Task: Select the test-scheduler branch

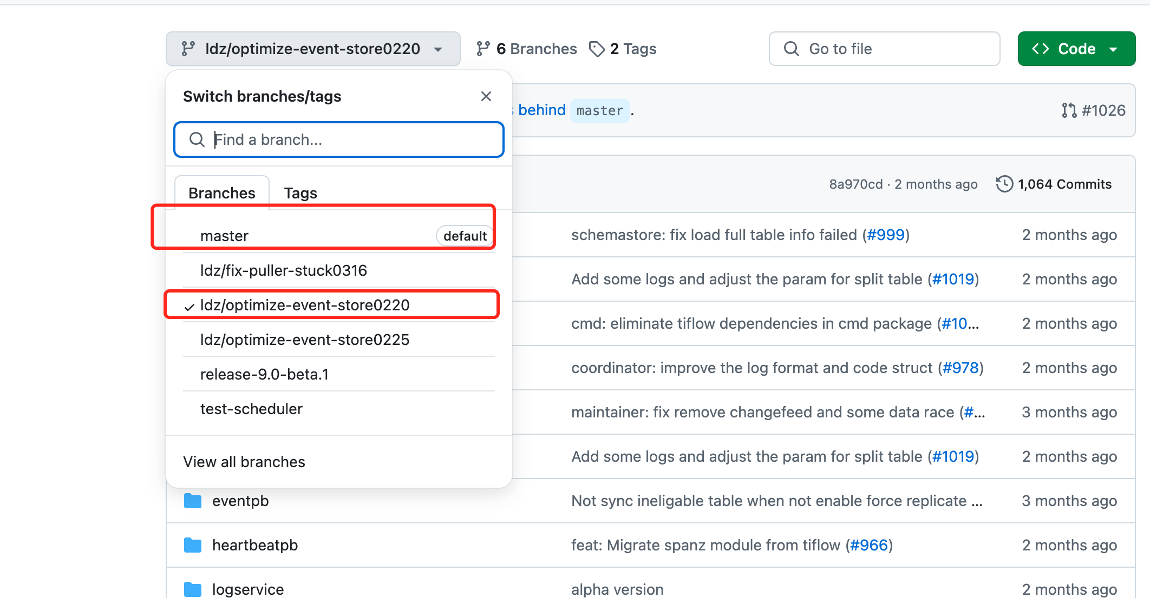Action: point(339,409)
